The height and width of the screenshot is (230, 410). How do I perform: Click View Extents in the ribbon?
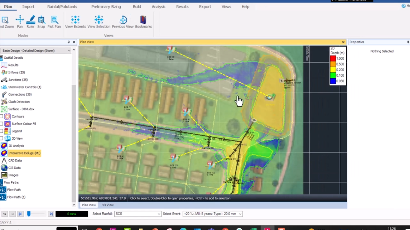click(75, 22)
